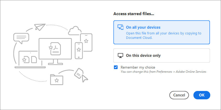Screen dimensions: 221x110
Task: Click the mouse cursor arrow in the illustration
Action: pos(84,78)
